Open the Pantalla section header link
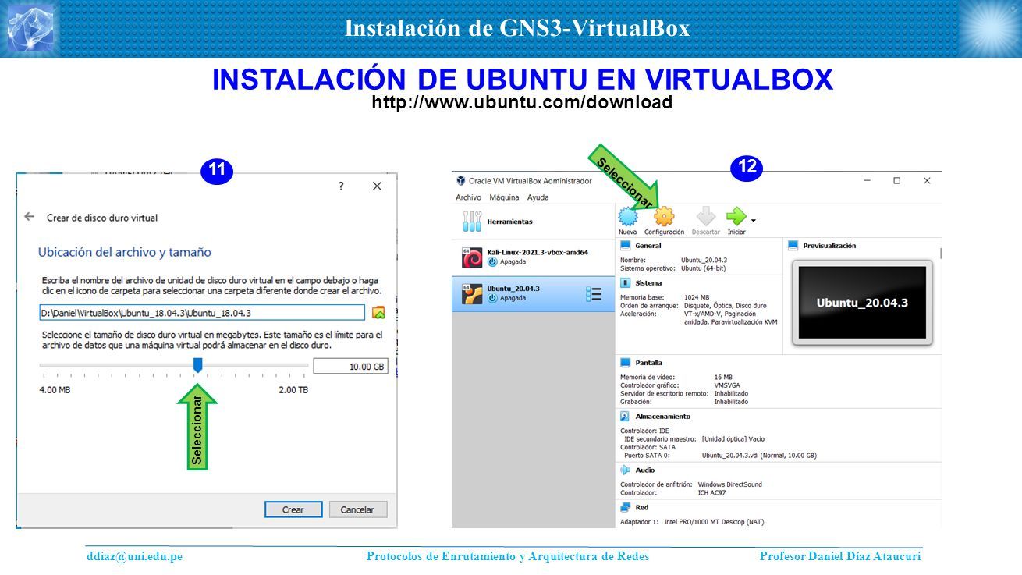1022x575 pixels. pos(648,363)
